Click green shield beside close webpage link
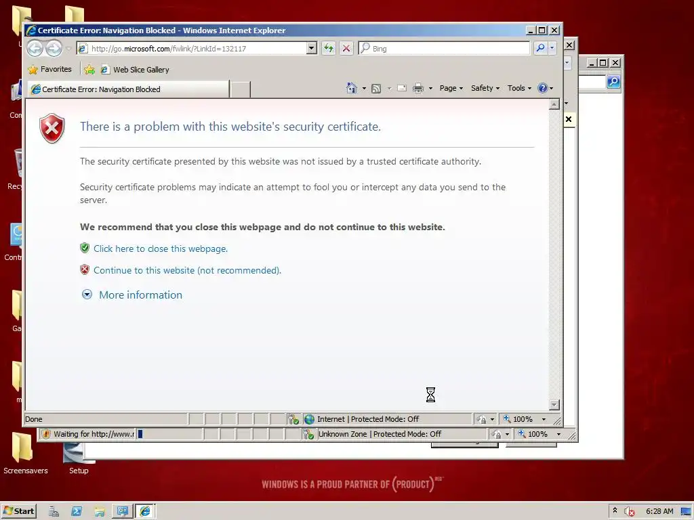 tap(85, 248)
